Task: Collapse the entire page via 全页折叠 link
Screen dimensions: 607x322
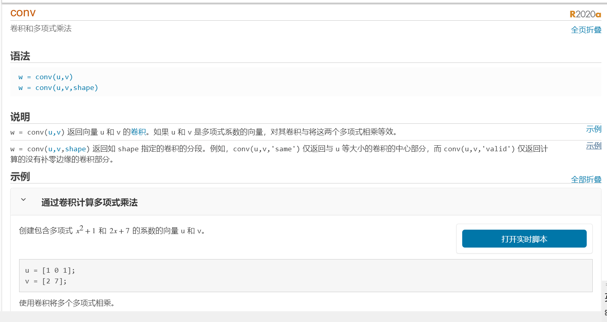Action: tap(586, 29)
